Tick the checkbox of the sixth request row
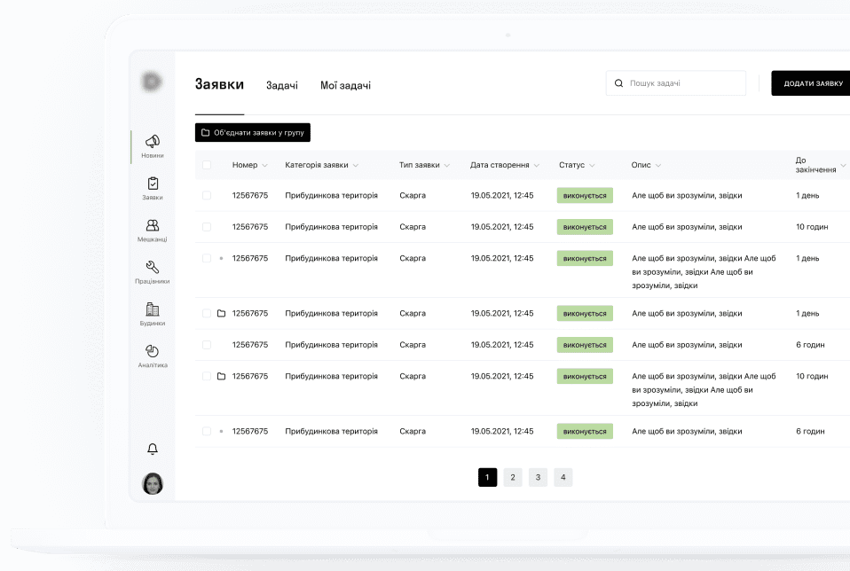 (x=207, y=376)
